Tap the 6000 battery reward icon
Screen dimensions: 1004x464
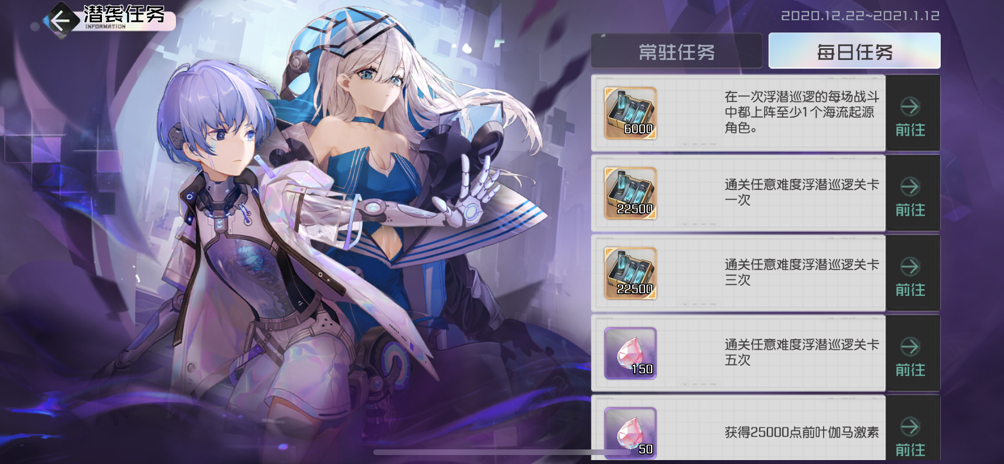point(630,113)
